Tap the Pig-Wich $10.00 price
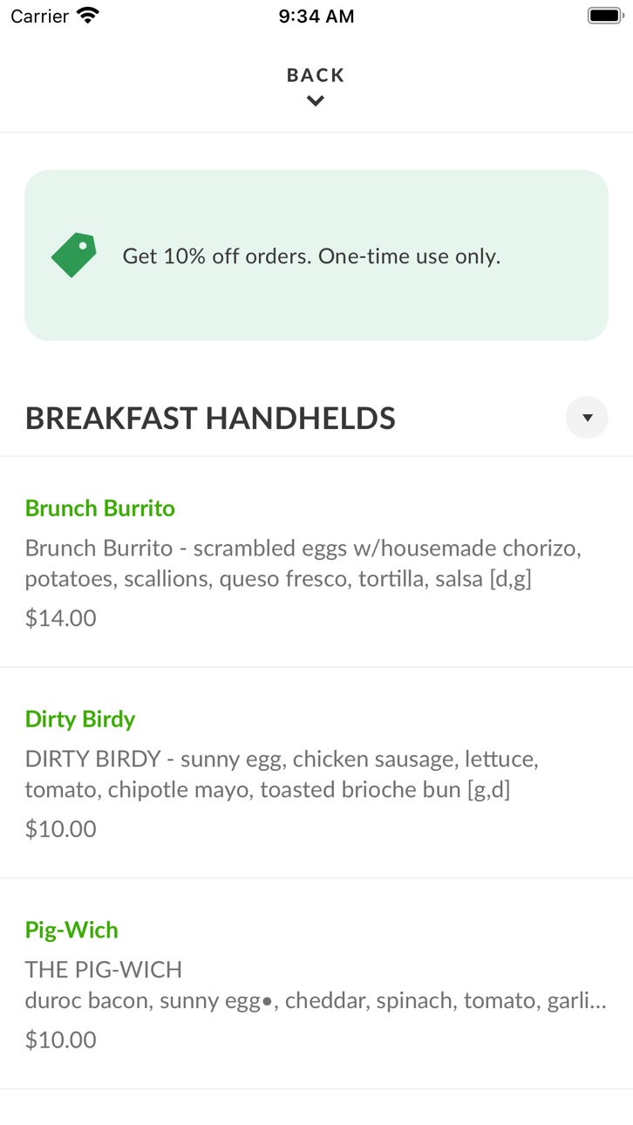633x1125 pixels. [61, 1040]
